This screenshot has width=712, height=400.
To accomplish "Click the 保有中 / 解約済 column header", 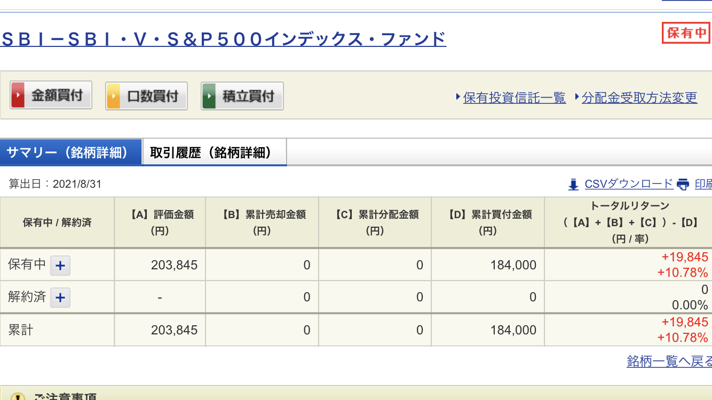I will click(x=57, y=222).
